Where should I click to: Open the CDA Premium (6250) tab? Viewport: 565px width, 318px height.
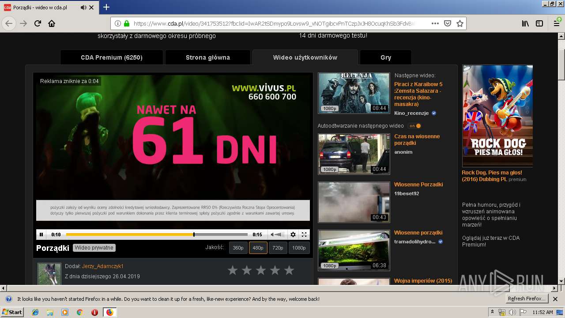point(112,57)
